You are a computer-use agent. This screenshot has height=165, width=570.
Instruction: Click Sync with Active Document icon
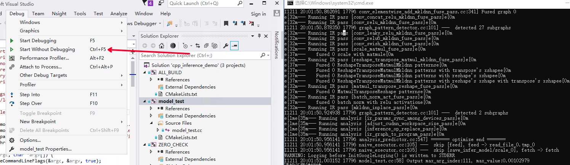click(x=198, y=46)
